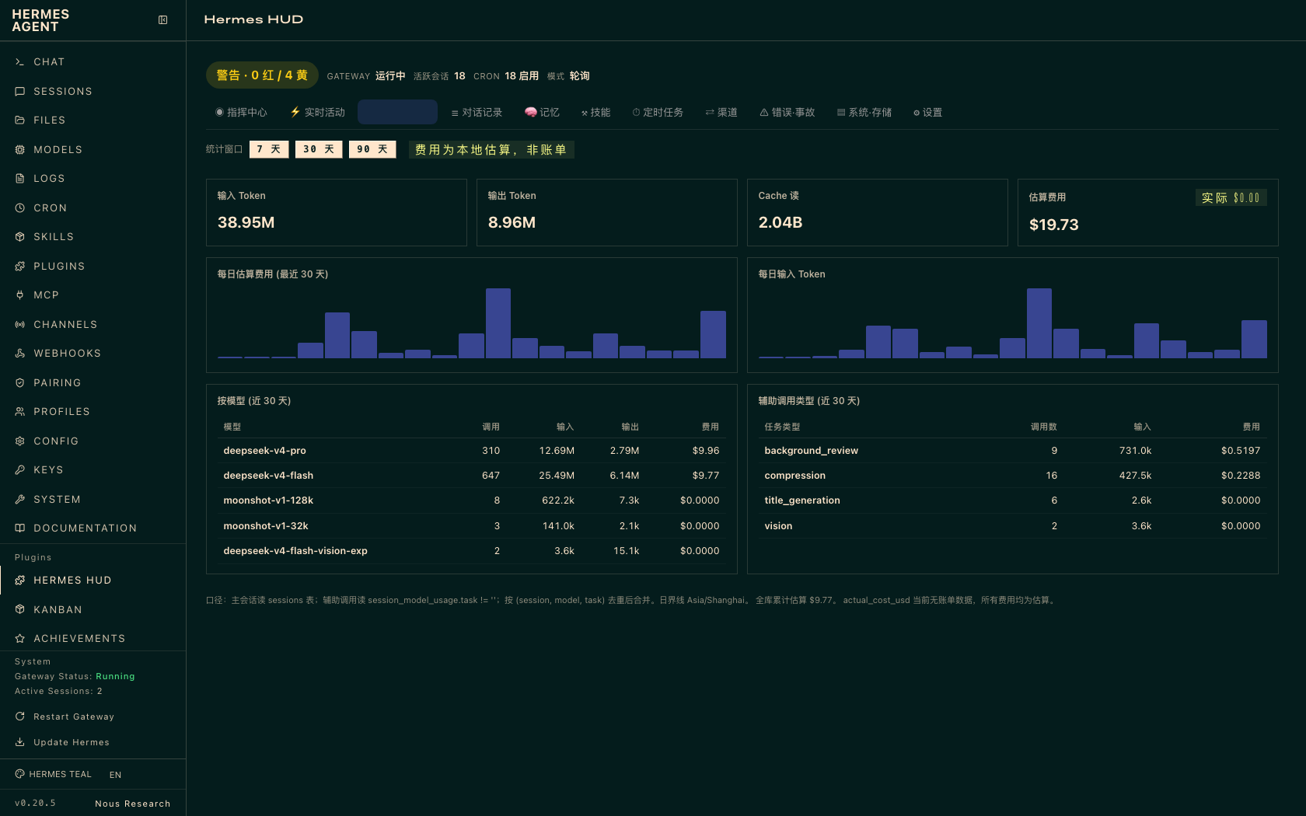The image size is (1306, 816).
Task: Click the Skills cube icon
Action: pyautogui.click(x=20, y=237)
